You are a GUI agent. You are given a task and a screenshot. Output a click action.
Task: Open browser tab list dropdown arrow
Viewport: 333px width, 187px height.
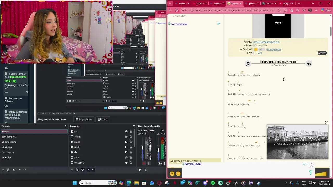pos(170,4)
